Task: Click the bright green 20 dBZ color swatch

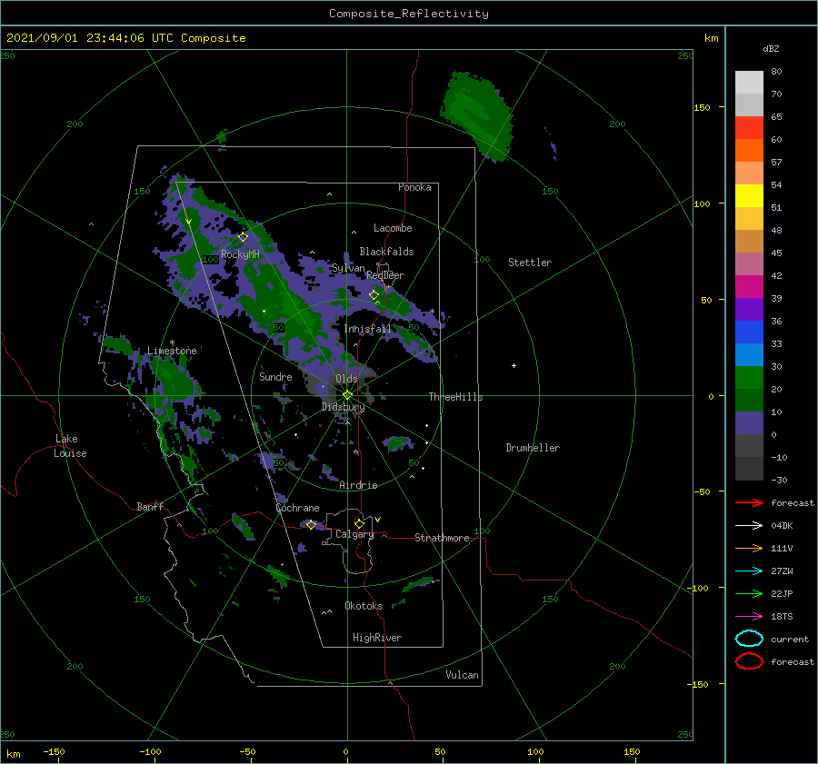Action: click(749, 378)
